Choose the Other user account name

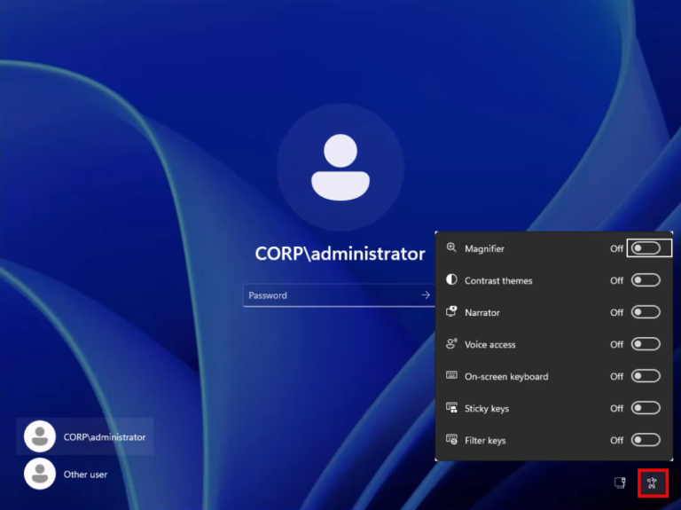point(85,475)
